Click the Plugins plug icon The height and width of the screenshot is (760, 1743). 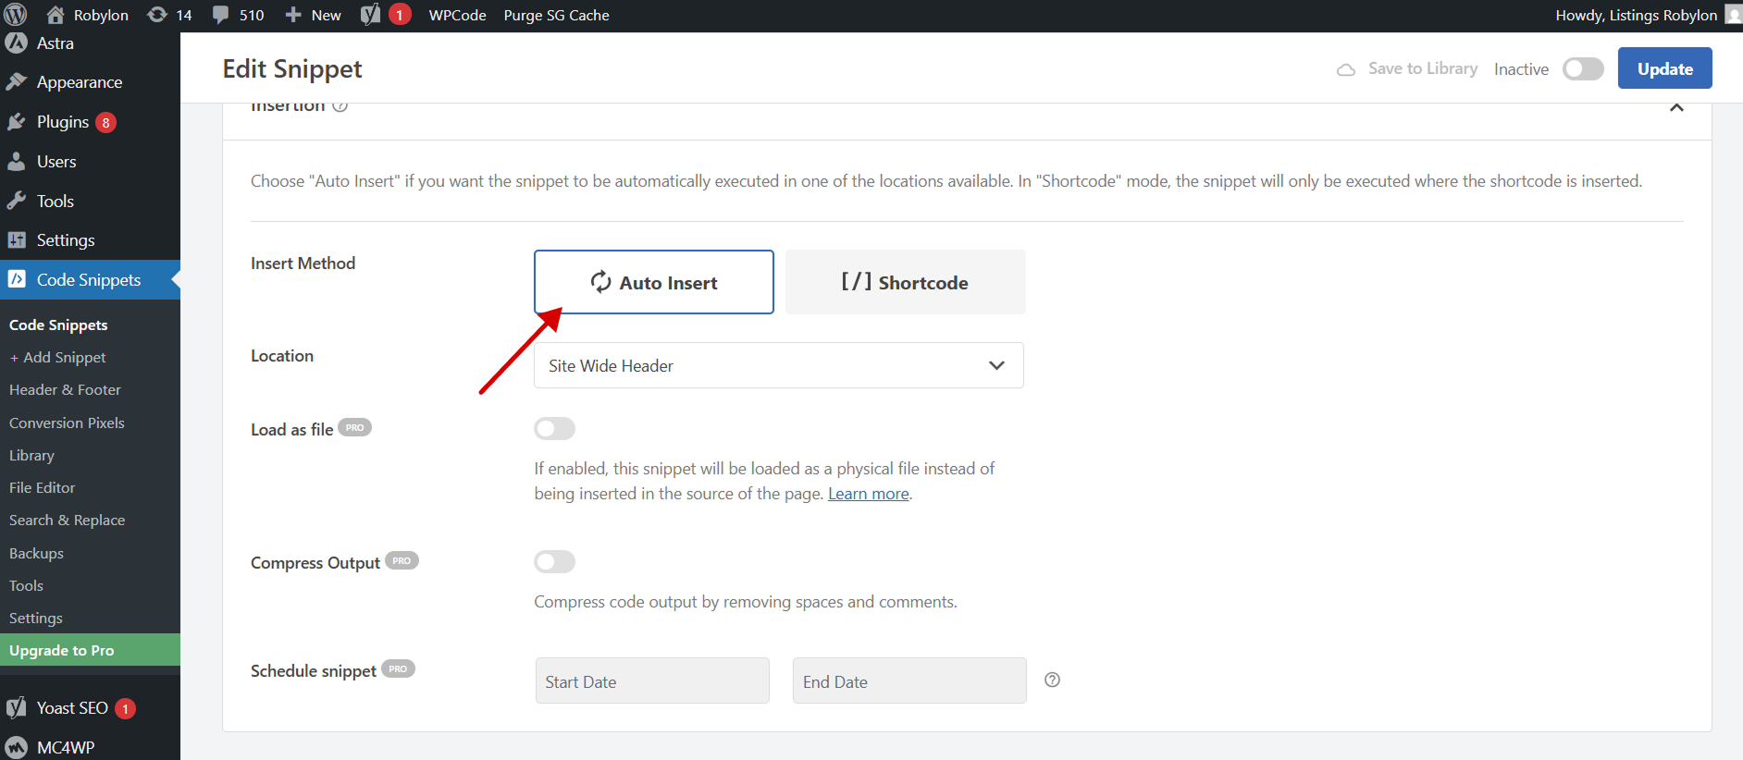click(x=16, y=122)
